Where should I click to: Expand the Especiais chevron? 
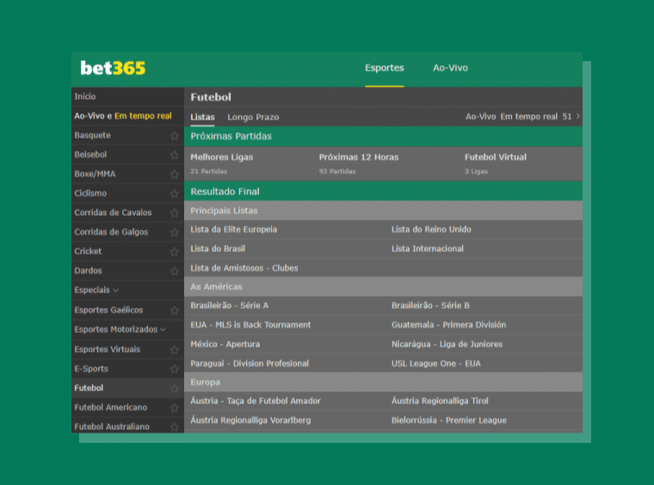pyautogui.click(x=115, y=291)
